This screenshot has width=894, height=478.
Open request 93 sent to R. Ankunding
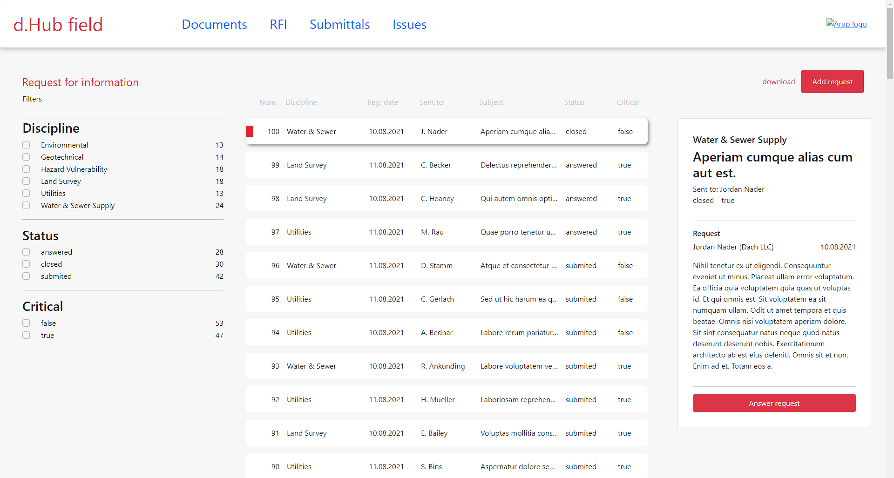pos(447,366)
